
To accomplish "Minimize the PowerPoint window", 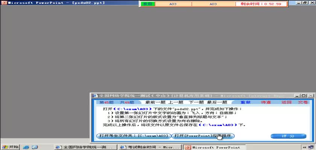I will 299,3.
